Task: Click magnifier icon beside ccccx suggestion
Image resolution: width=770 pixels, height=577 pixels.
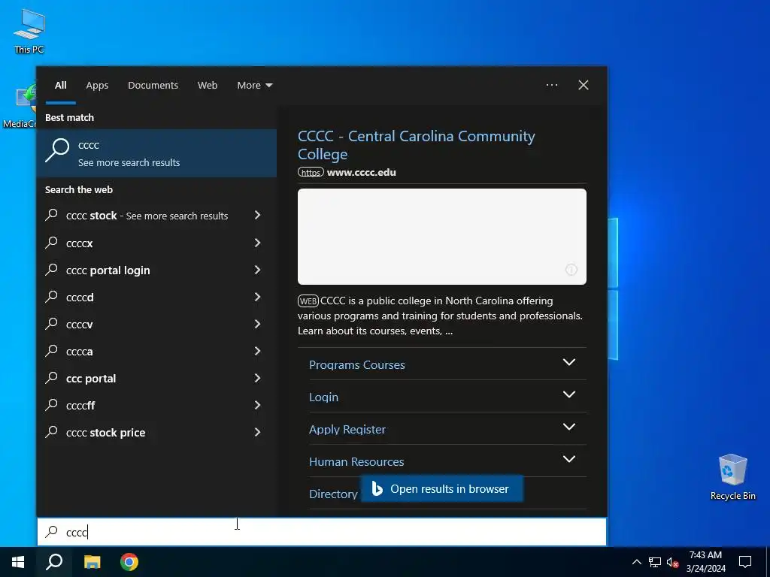Action: pyautogui.click(x=52, y=243)
